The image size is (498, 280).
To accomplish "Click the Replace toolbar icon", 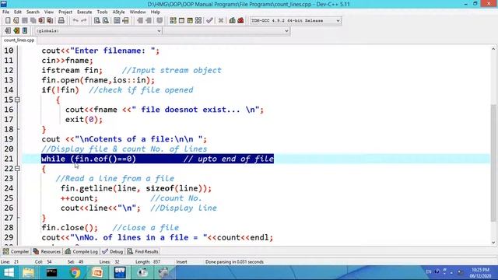I will 106,21.
